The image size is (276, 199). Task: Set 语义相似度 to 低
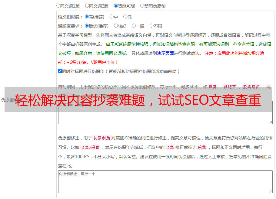(125, 17)
